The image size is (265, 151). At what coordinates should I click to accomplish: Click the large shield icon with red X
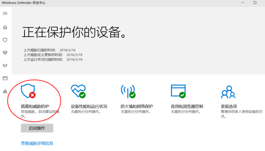tap(28, 91)
